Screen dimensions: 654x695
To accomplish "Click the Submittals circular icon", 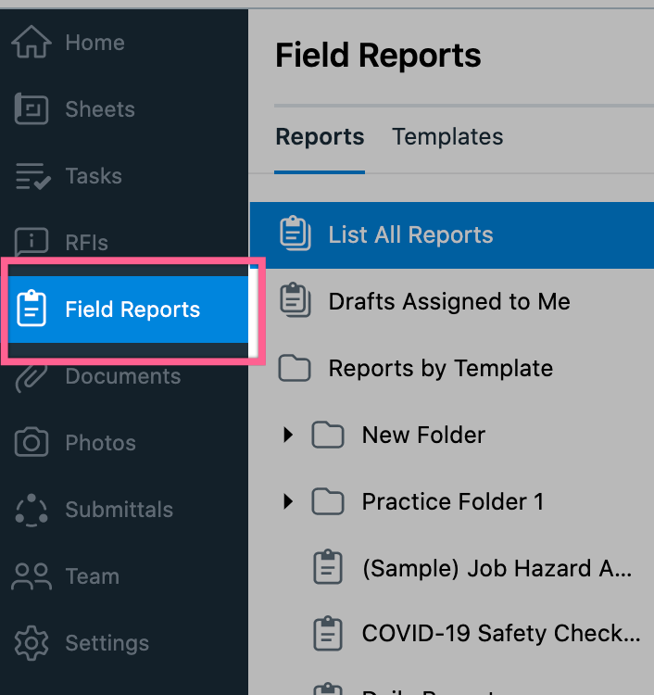I will [31, 510].
